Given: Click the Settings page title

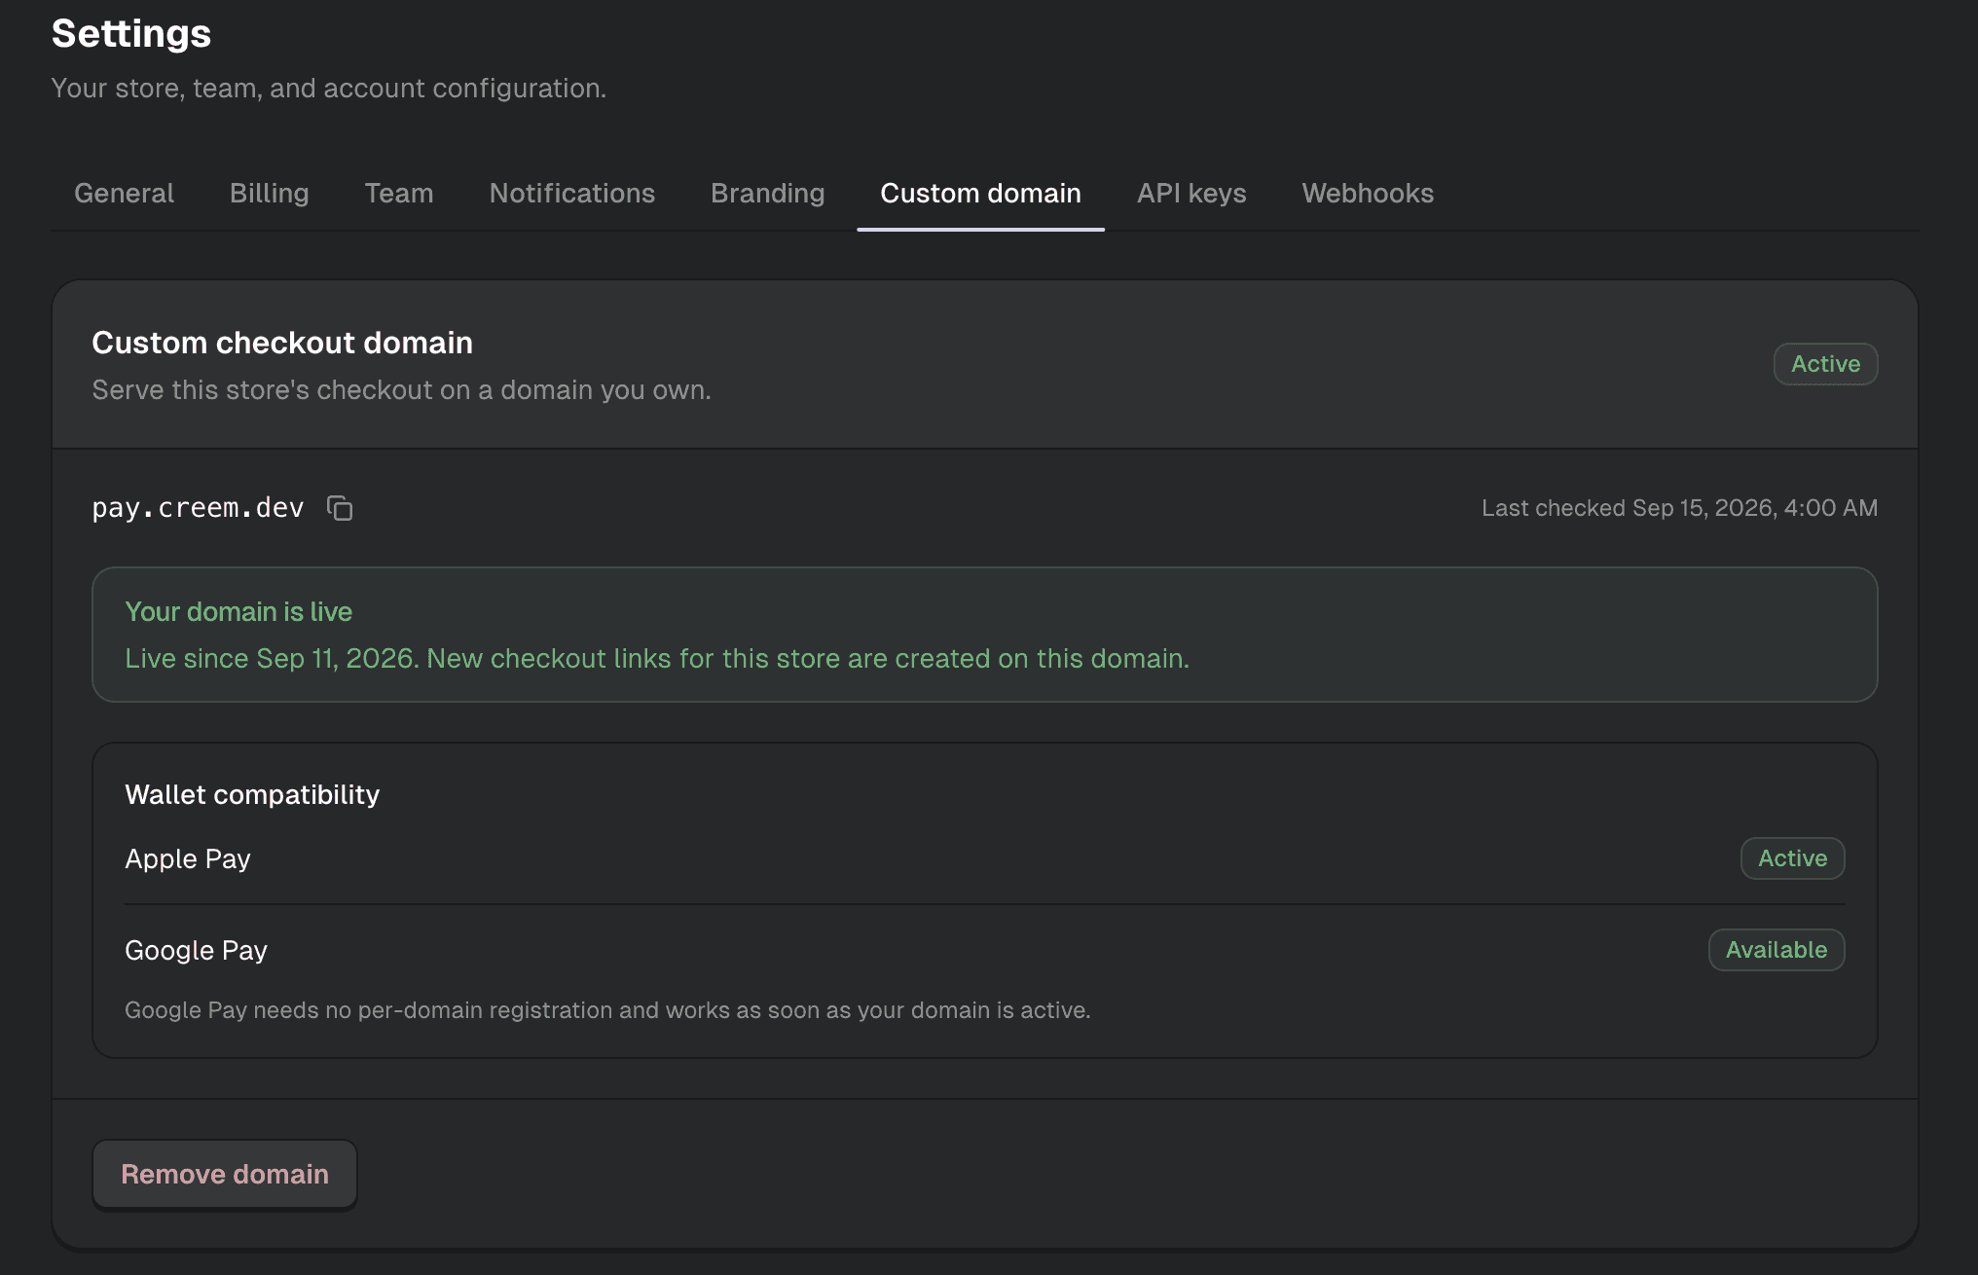Looking at the screenshot, I should (131, 34).
